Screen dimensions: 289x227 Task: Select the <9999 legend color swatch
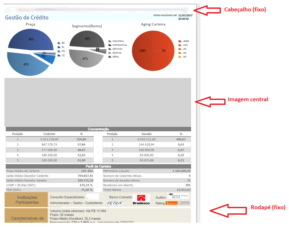pos(180,41)
